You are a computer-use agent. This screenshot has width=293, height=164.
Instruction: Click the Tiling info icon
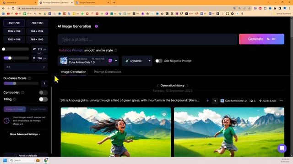(x=15, y=99)
